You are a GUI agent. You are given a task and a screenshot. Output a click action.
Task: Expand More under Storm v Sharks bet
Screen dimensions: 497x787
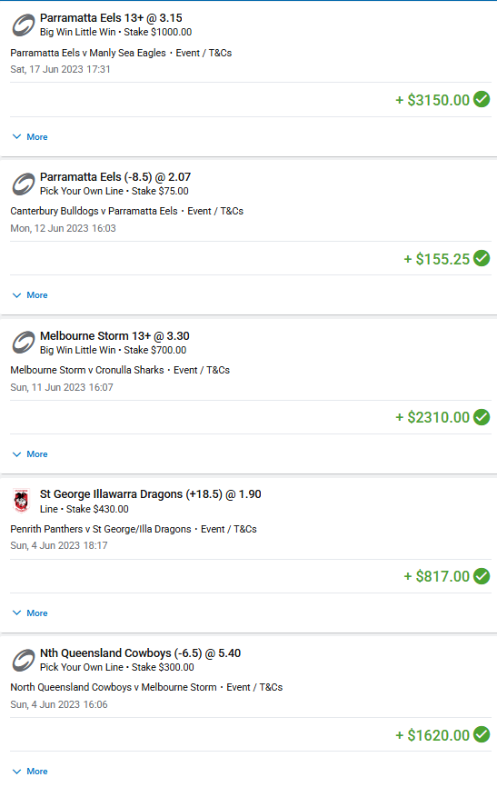[x=30, y=453]
